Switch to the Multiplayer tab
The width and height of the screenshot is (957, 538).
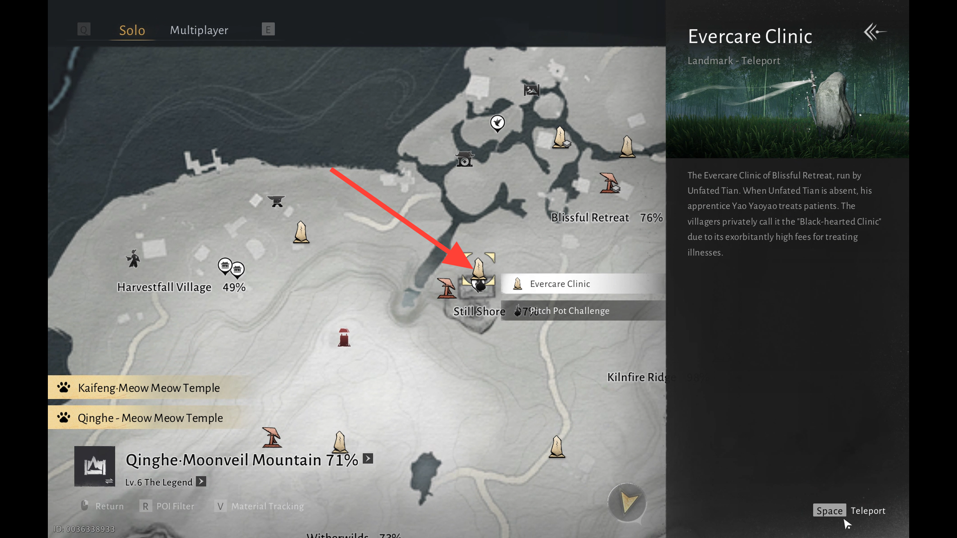[199, 30]
